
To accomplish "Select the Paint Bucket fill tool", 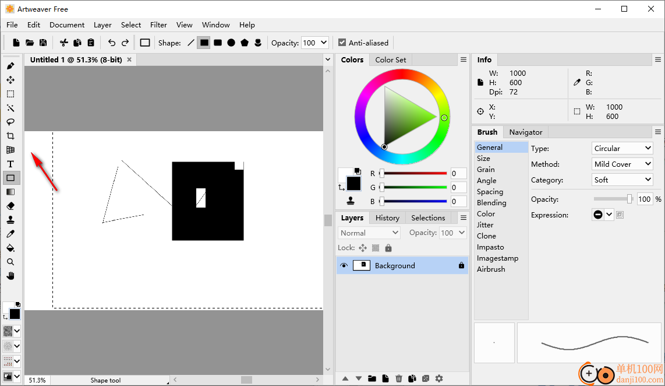I will coord(10,248).
